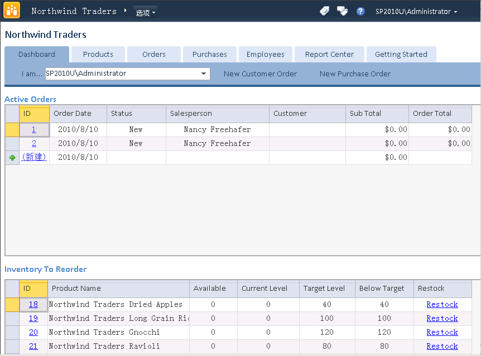Click the tag icon in the top bar
Viewport: 481px width, 356px height.
point(324,11)
